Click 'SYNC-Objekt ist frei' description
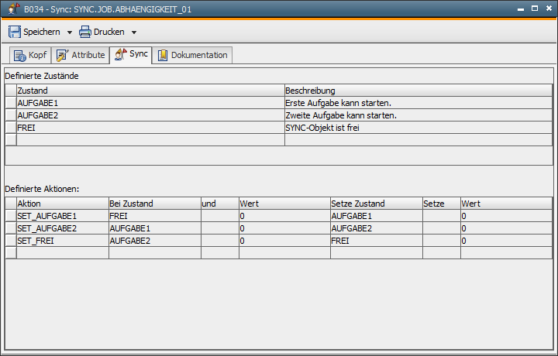The height and width of the screenshot is (356, 558). click(418, 128)
